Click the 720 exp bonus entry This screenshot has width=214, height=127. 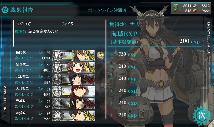pos(127,54)
